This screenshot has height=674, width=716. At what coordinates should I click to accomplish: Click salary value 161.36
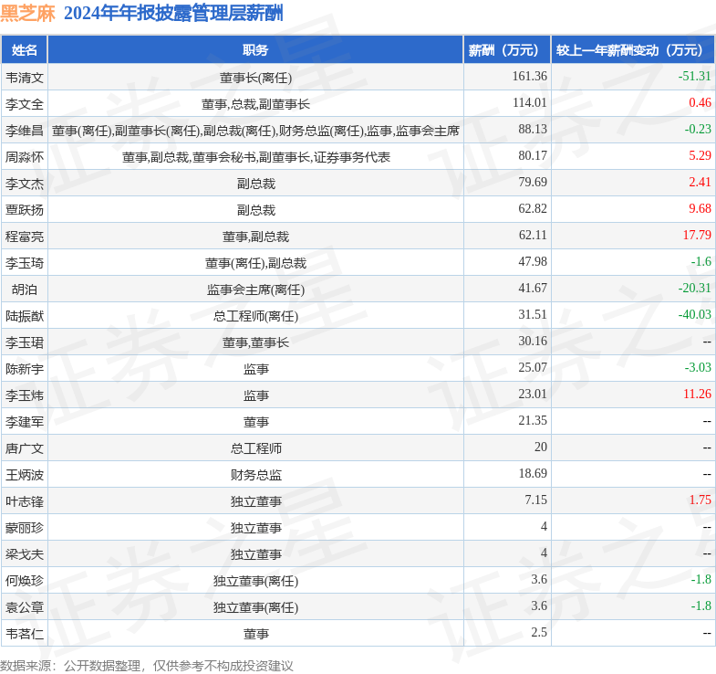(x=529, y=76)
